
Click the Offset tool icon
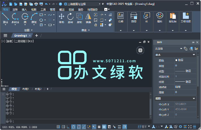[96, 25]
